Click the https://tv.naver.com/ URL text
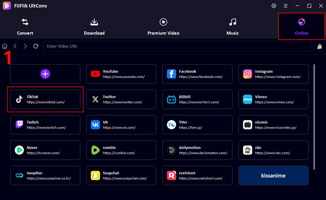Screen dimensions: 326x200 (x=43, y=153)
